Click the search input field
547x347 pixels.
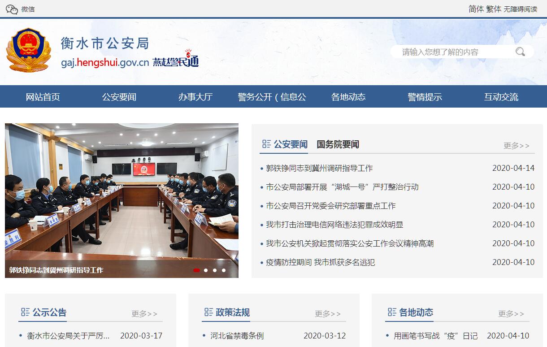coord(453,52)
